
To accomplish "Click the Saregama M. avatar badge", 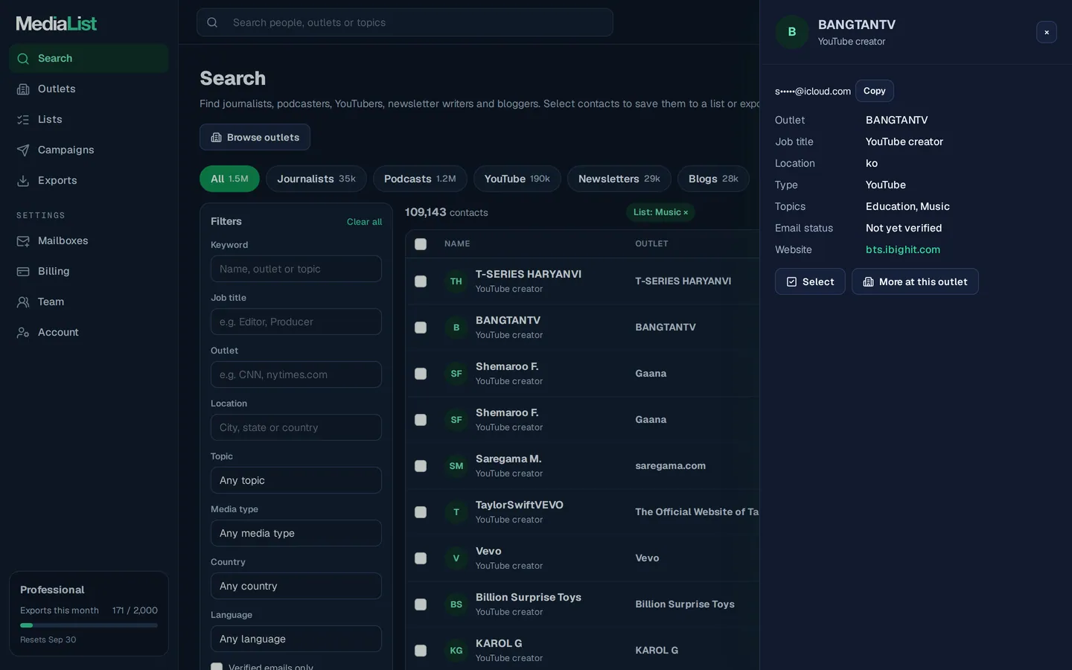I will point(456,466).
